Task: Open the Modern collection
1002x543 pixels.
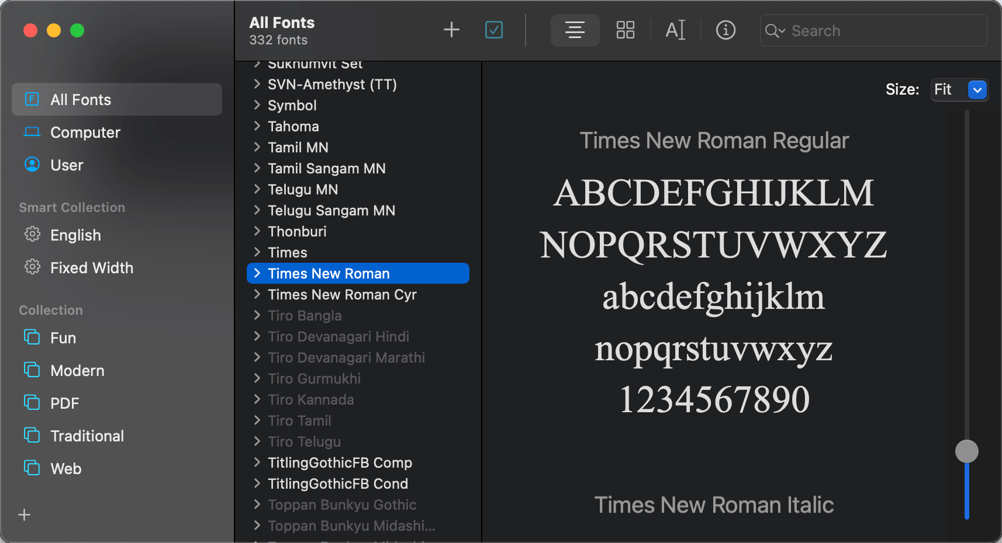Action: pyautogui.click(x=117, y=370)
